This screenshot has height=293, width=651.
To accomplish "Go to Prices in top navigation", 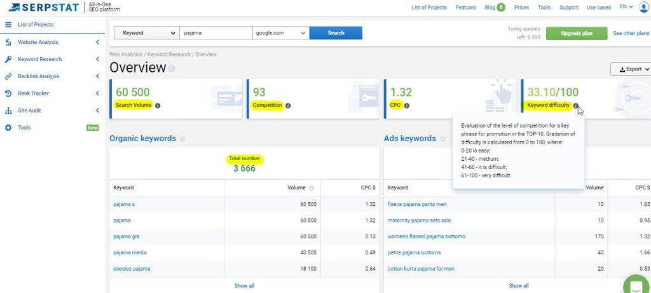I will [x=521, y=8].
